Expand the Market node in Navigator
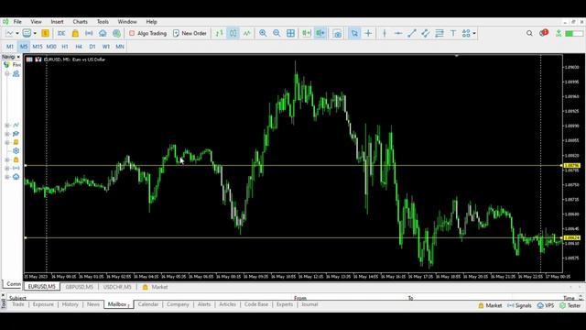 pyautogui.click(x=7, y=159)
